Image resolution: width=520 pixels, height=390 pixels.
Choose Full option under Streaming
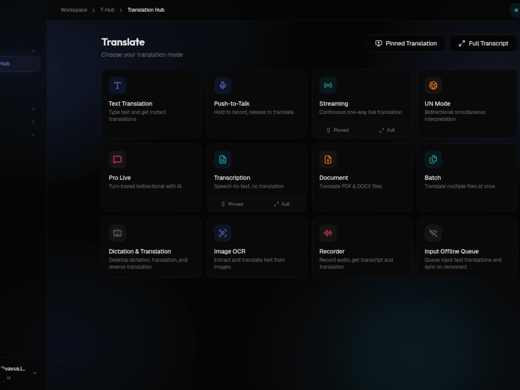point(387,130)
